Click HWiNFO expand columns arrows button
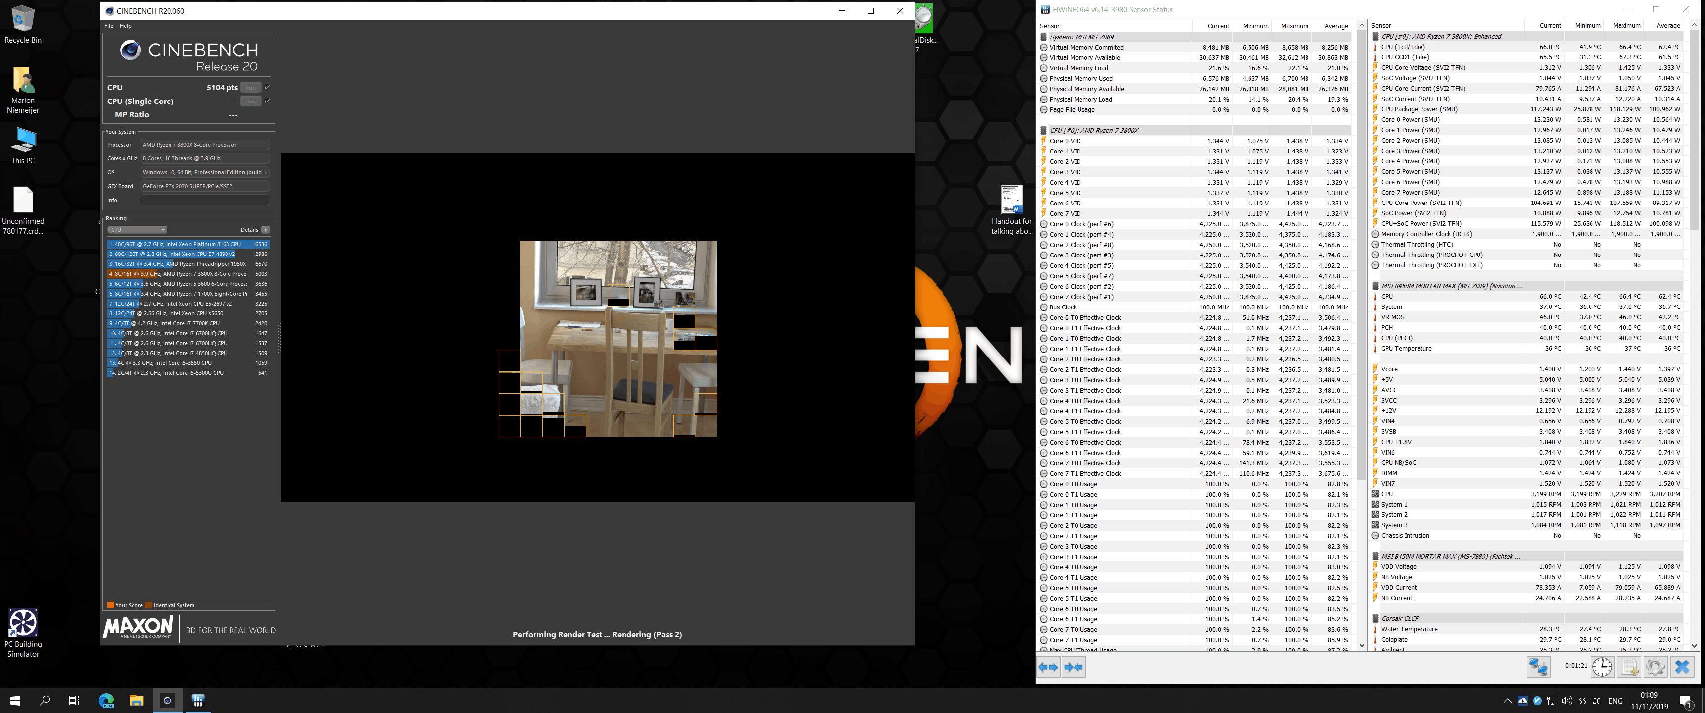The width and height of the screenshot is (1705, 713). coord(1048,667)
